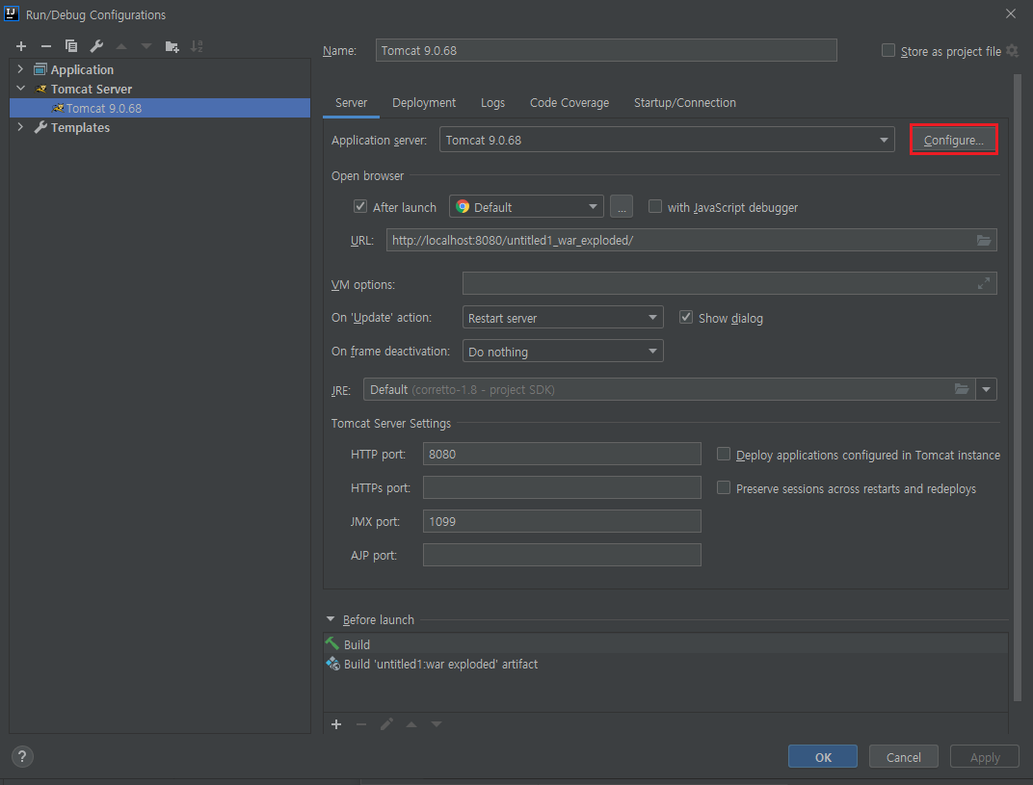
Task: Copy the selected configuration
Action: (x=71, y=46)
